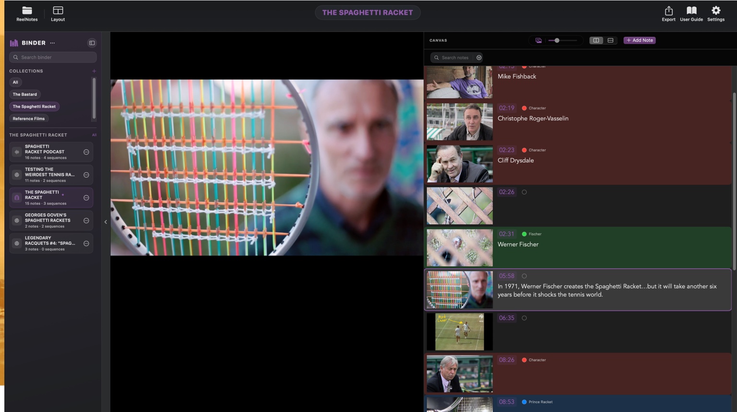Viewport: 737px width, 412px height.
Task: Jump to timestamp 02:31
Action: pyautogui.click(x=506, y=234)
